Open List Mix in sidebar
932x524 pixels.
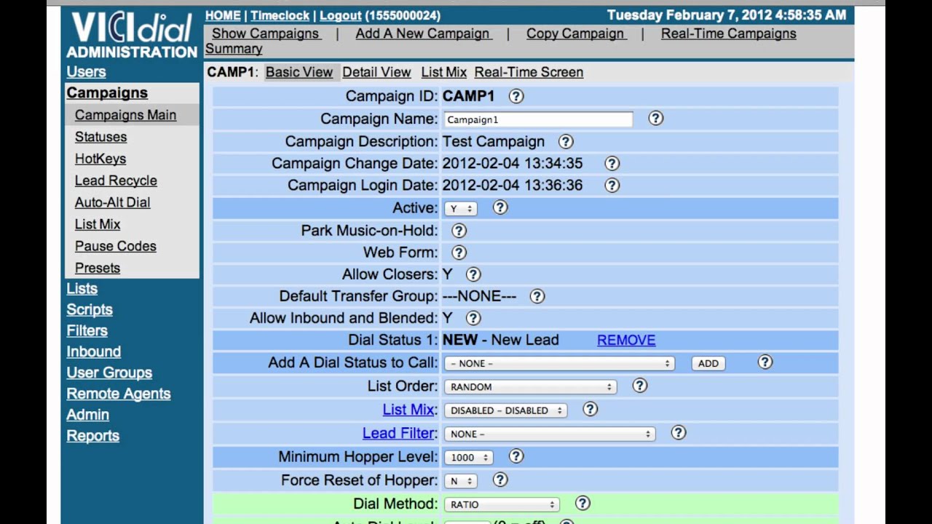pos(98,224)
